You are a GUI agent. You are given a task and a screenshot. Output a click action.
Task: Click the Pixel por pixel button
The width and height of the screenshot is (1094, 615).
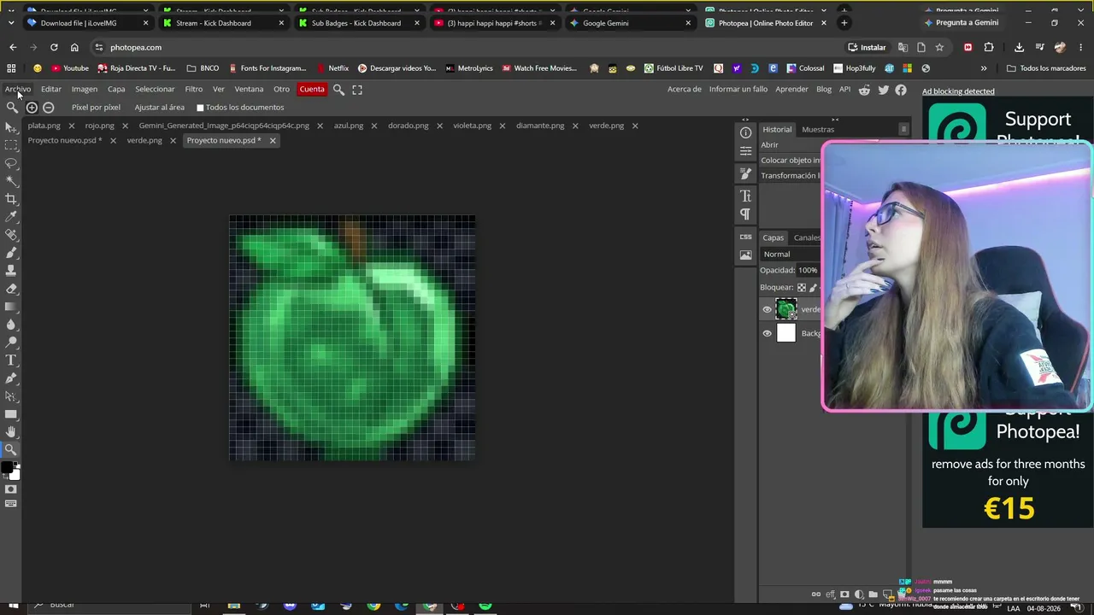click(96, 108)
